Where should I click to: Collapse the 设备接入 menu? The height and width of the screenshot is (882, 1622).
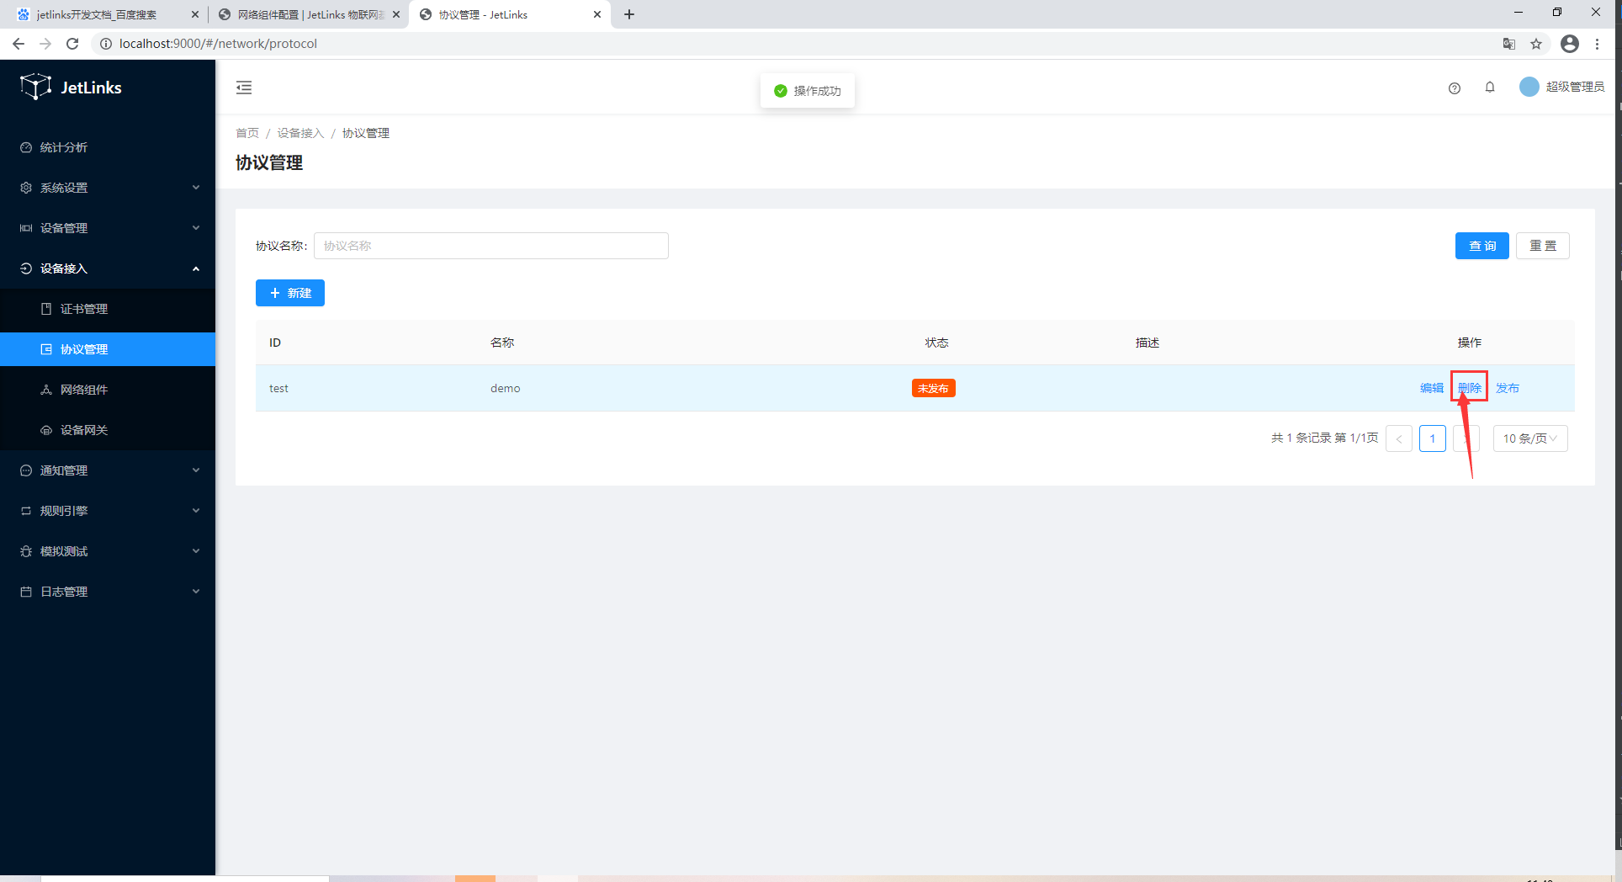pyautogui.click(x=108, y=268)
